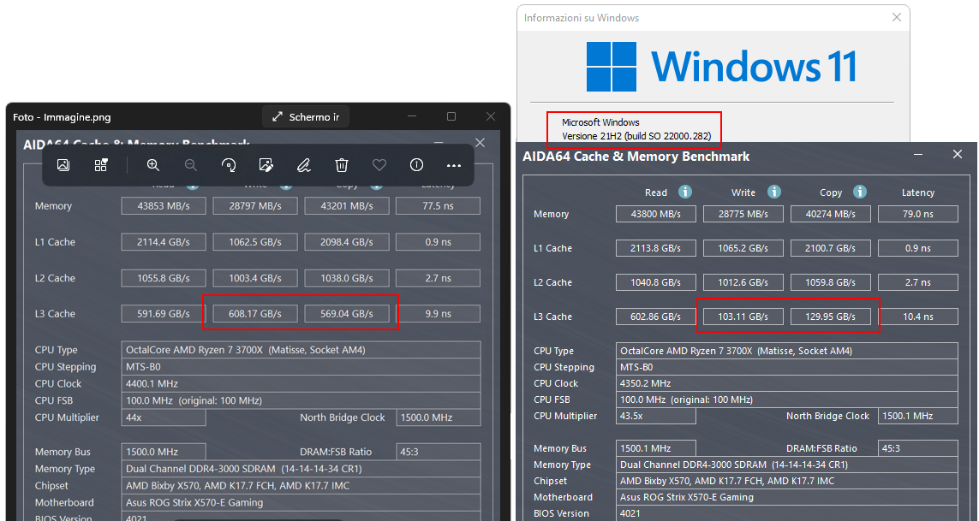Screen dimensions: 979x521
Task: Click the 43.5x CPU Multiplier field
Action: tap(655, 416)
